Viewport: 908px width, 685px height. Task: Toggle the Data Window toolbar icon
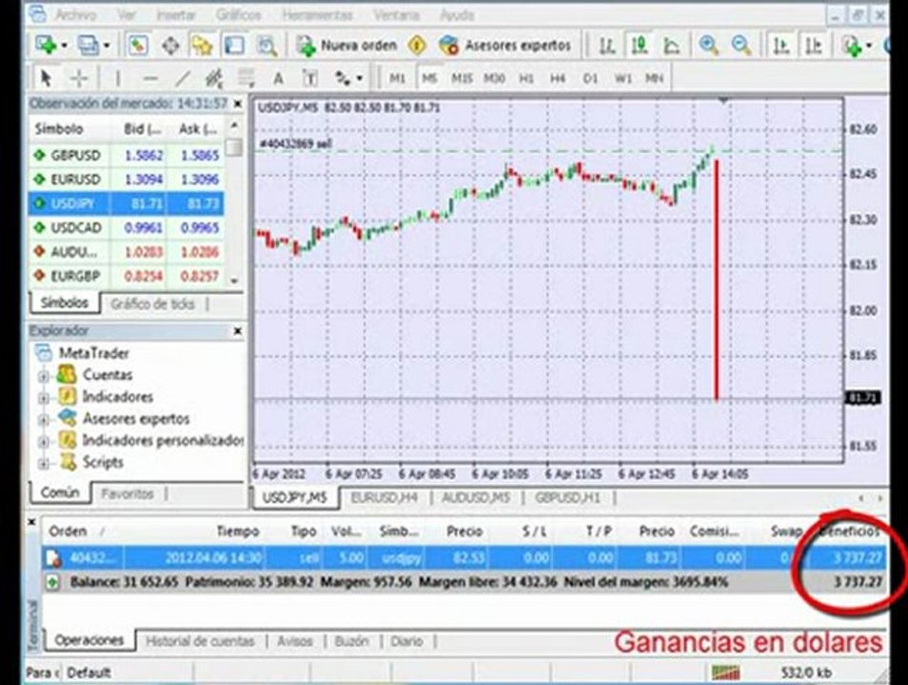170,45
